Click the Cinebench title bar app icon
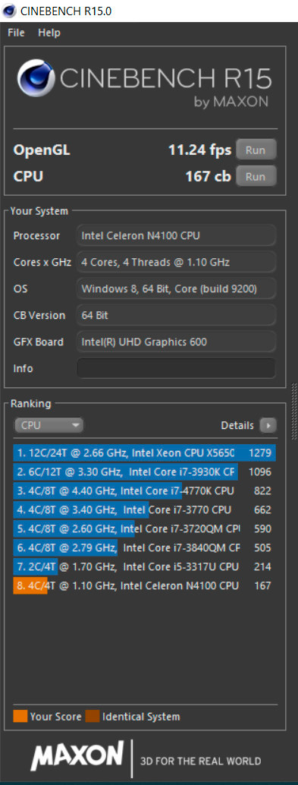This screenshot has height=785, width=298. [9, 11]
